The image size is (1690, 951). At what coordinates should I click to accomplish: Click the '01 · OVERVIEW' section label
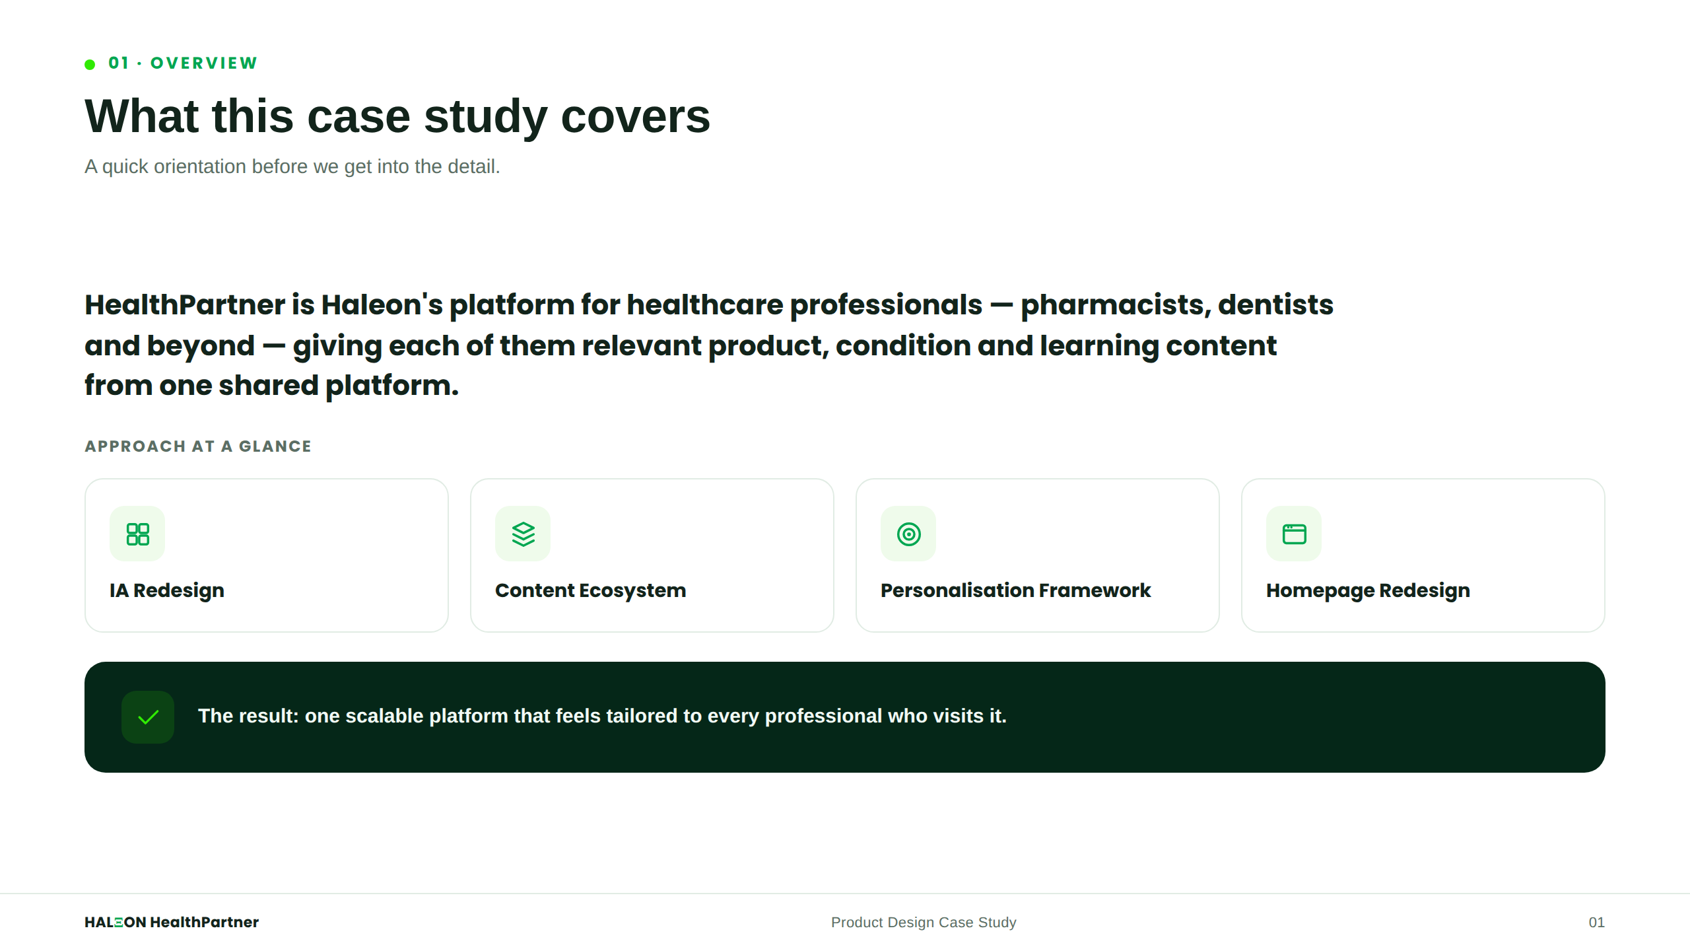183,63
